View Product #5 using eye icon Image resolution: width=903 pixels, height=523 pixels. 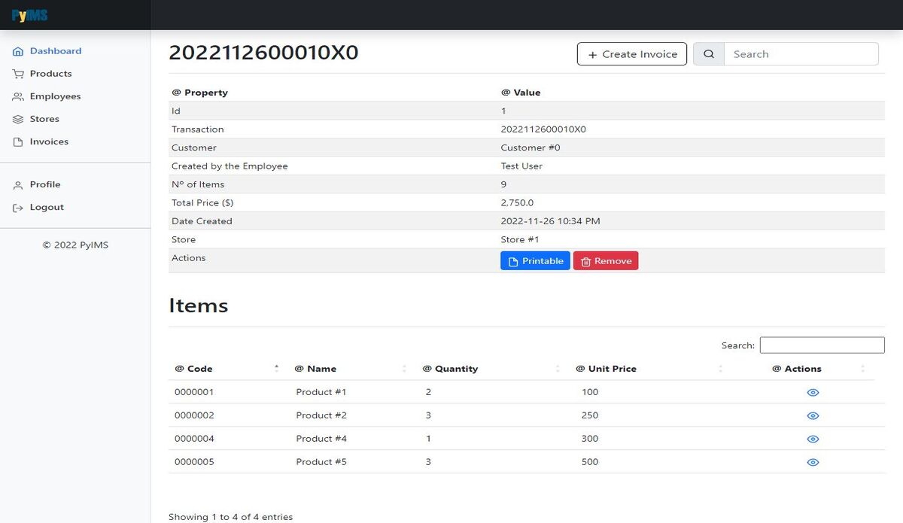coord(813,463)
